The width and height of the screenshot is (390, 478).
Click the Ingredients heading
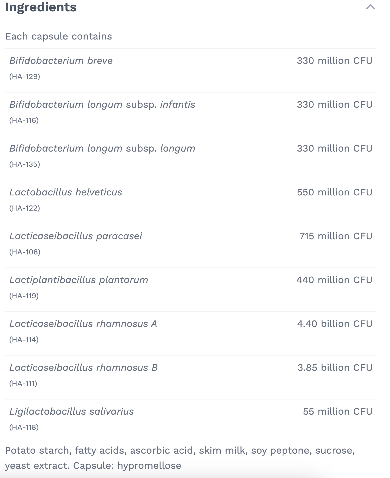pyautogui.click(x=41, y=7)
